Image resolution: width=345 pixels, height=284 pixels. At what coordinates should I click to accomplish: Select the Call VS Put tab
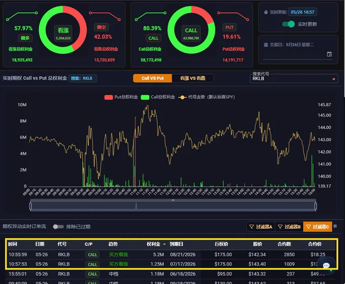pos(153,78)
